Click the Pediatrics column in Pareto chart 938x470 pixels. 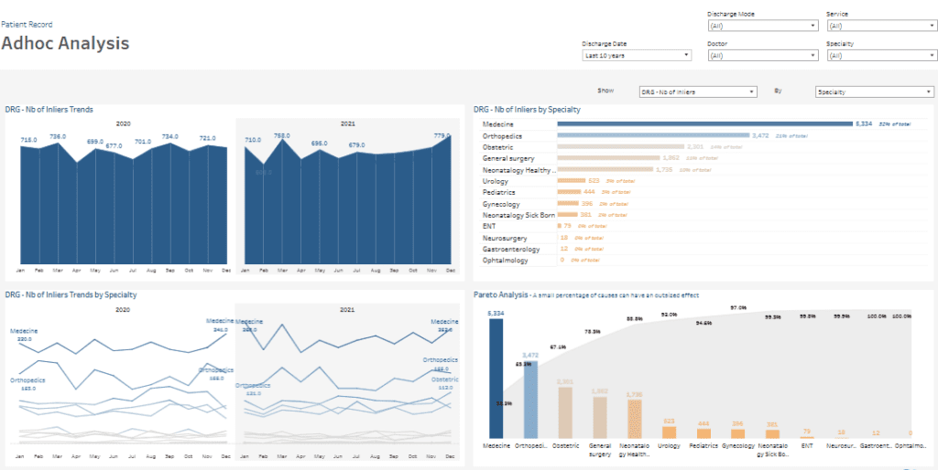point(703,433)
